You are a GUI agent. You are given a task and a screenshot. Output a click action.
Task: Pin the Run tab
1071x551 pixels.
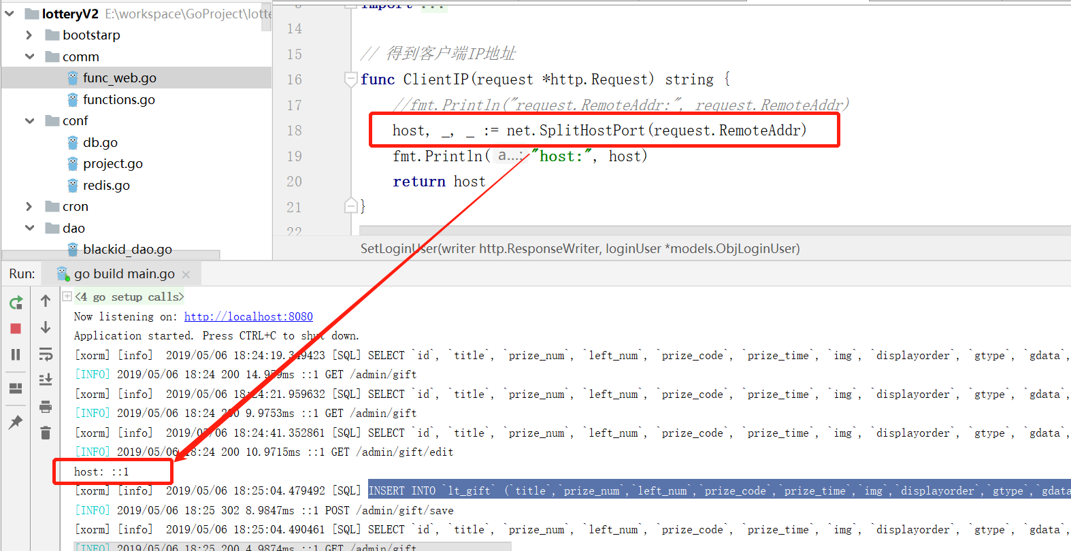[16, 422]
